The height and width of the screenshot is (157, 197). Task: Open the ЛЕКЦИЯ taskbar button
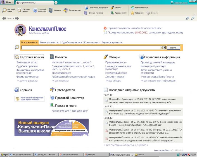[x=96, y=155]
